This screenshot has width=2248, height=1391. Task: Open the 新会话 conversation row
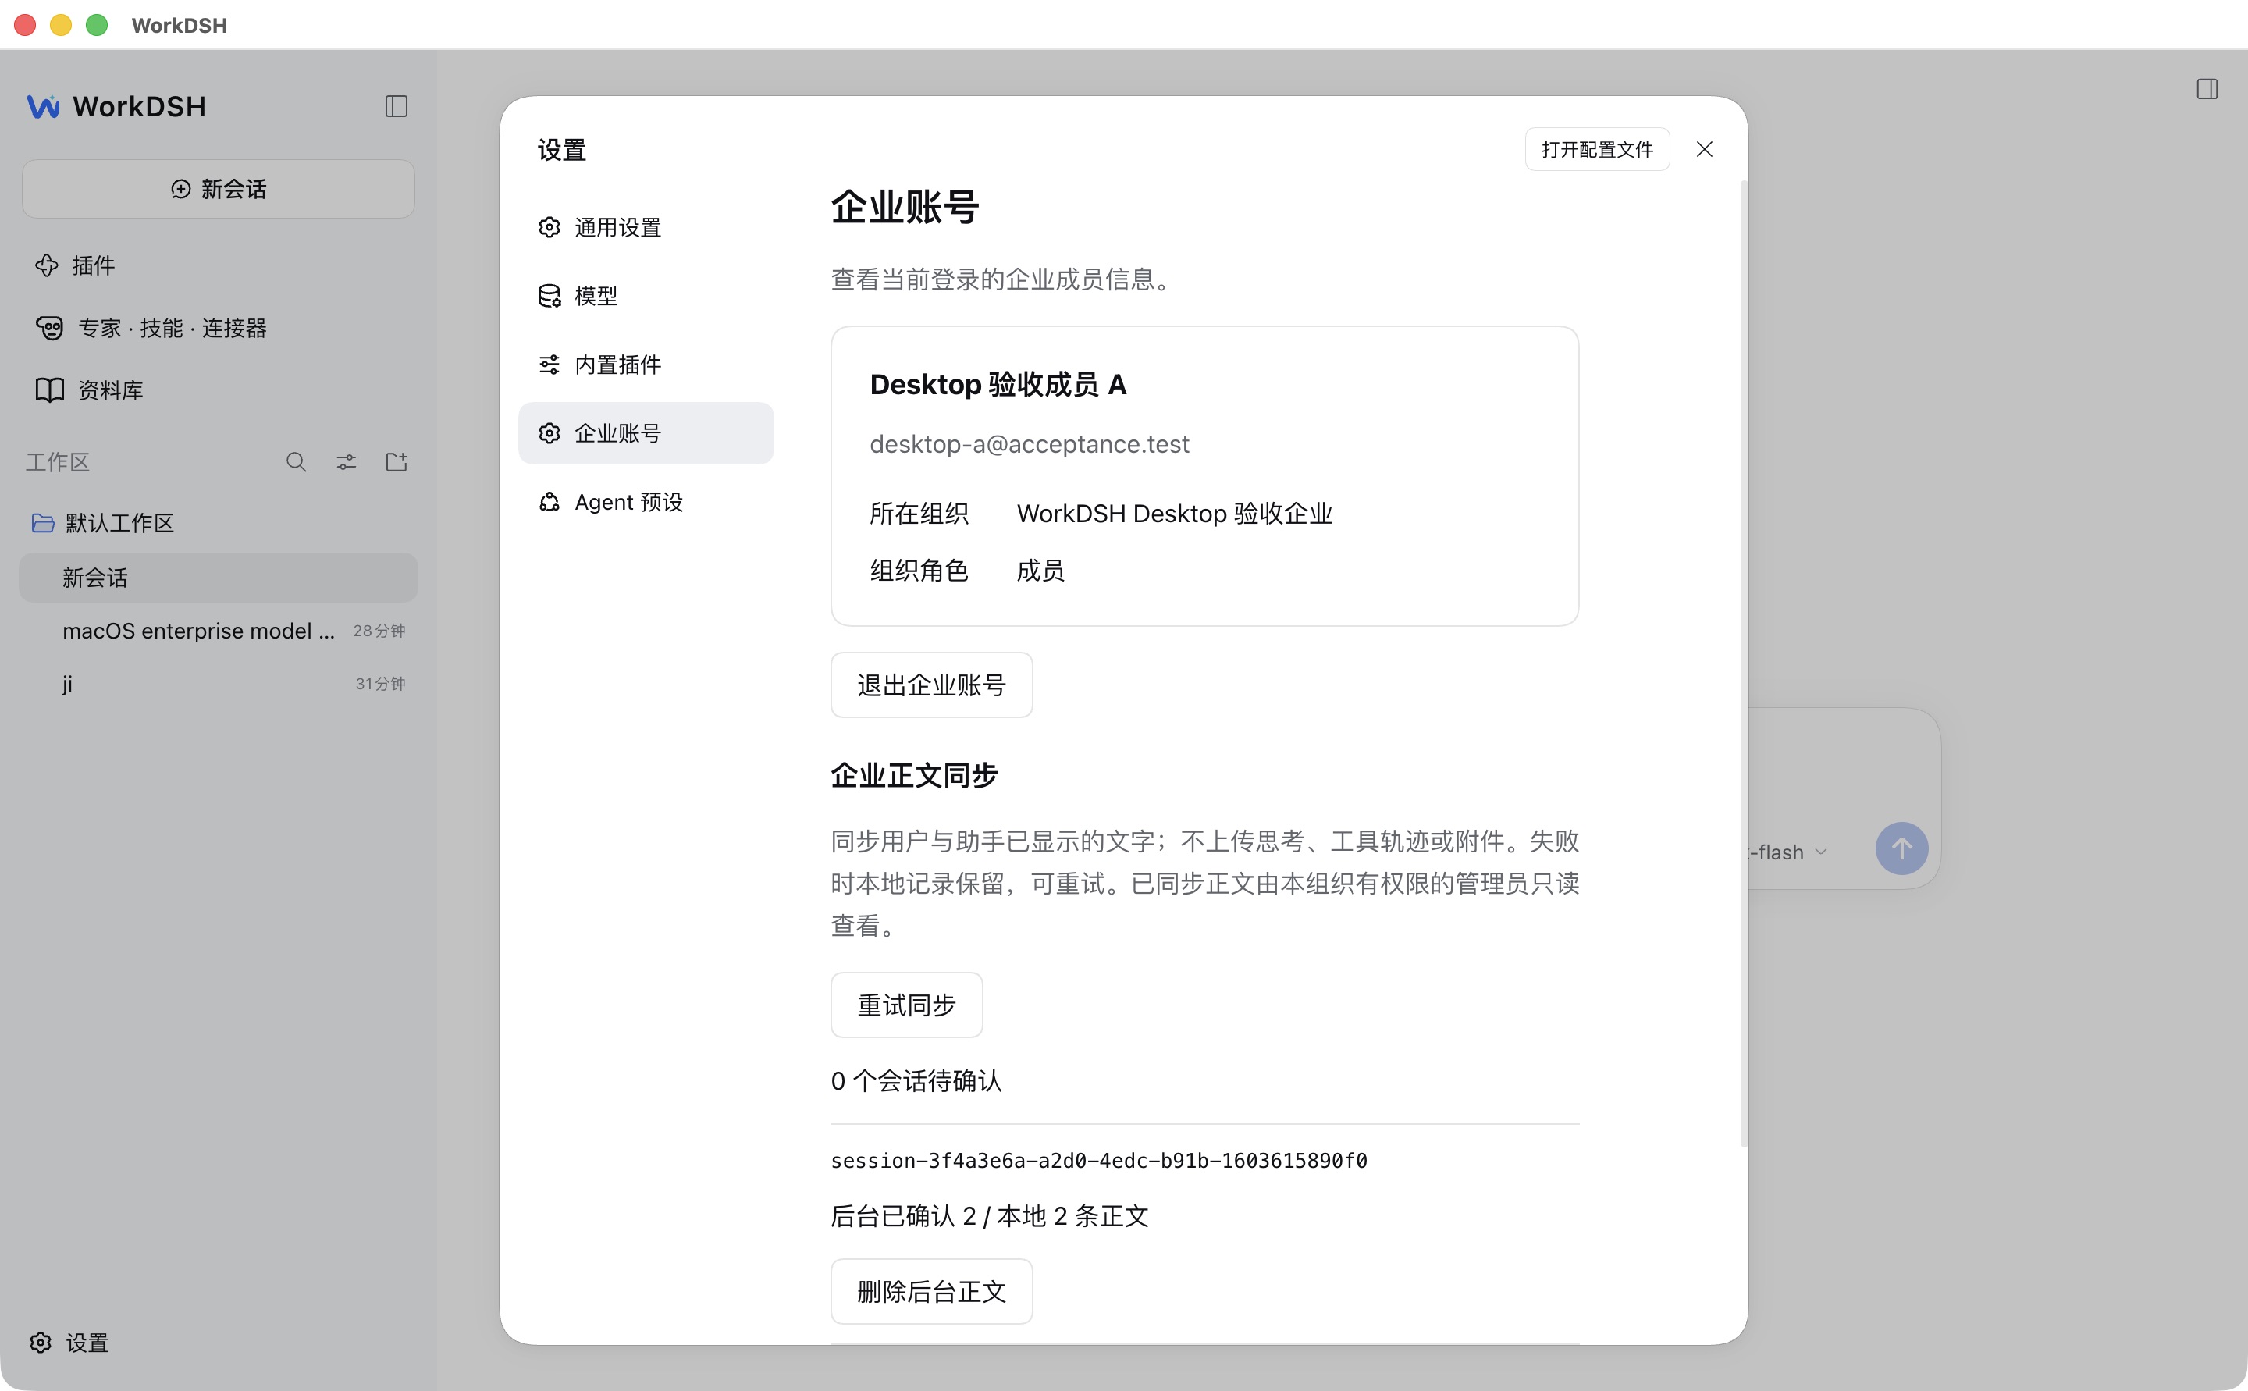pyautogui.click(x=218, y=578)
